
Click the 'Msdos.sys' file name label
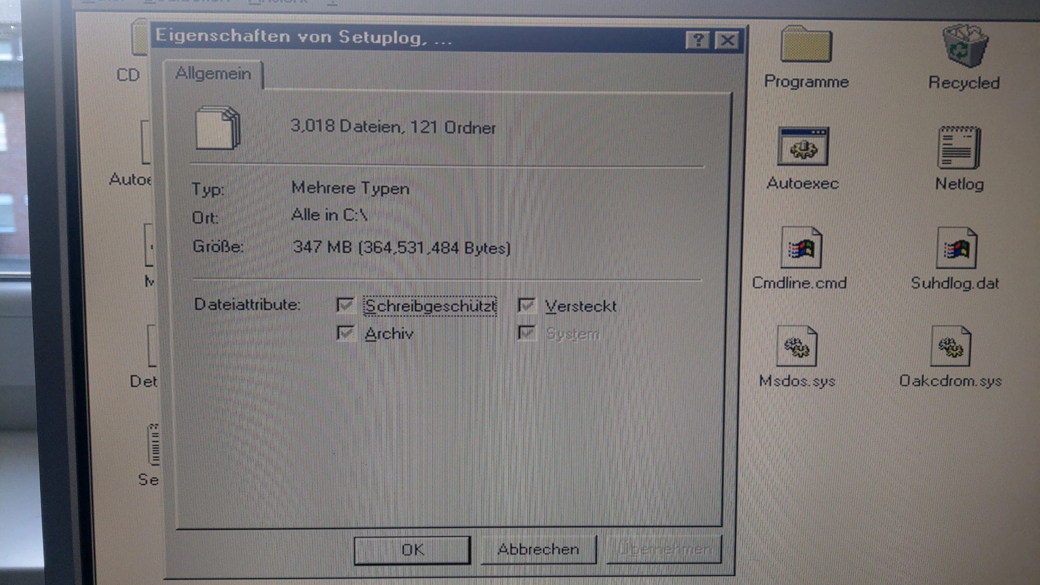(797, 381)
